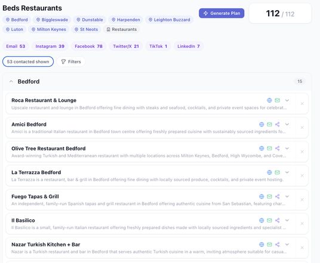This screenshot has height=263, width=320.
Task: Select the Twitter/X 21 channel chip
Action: pyautogui.click(x=126, y=47)
